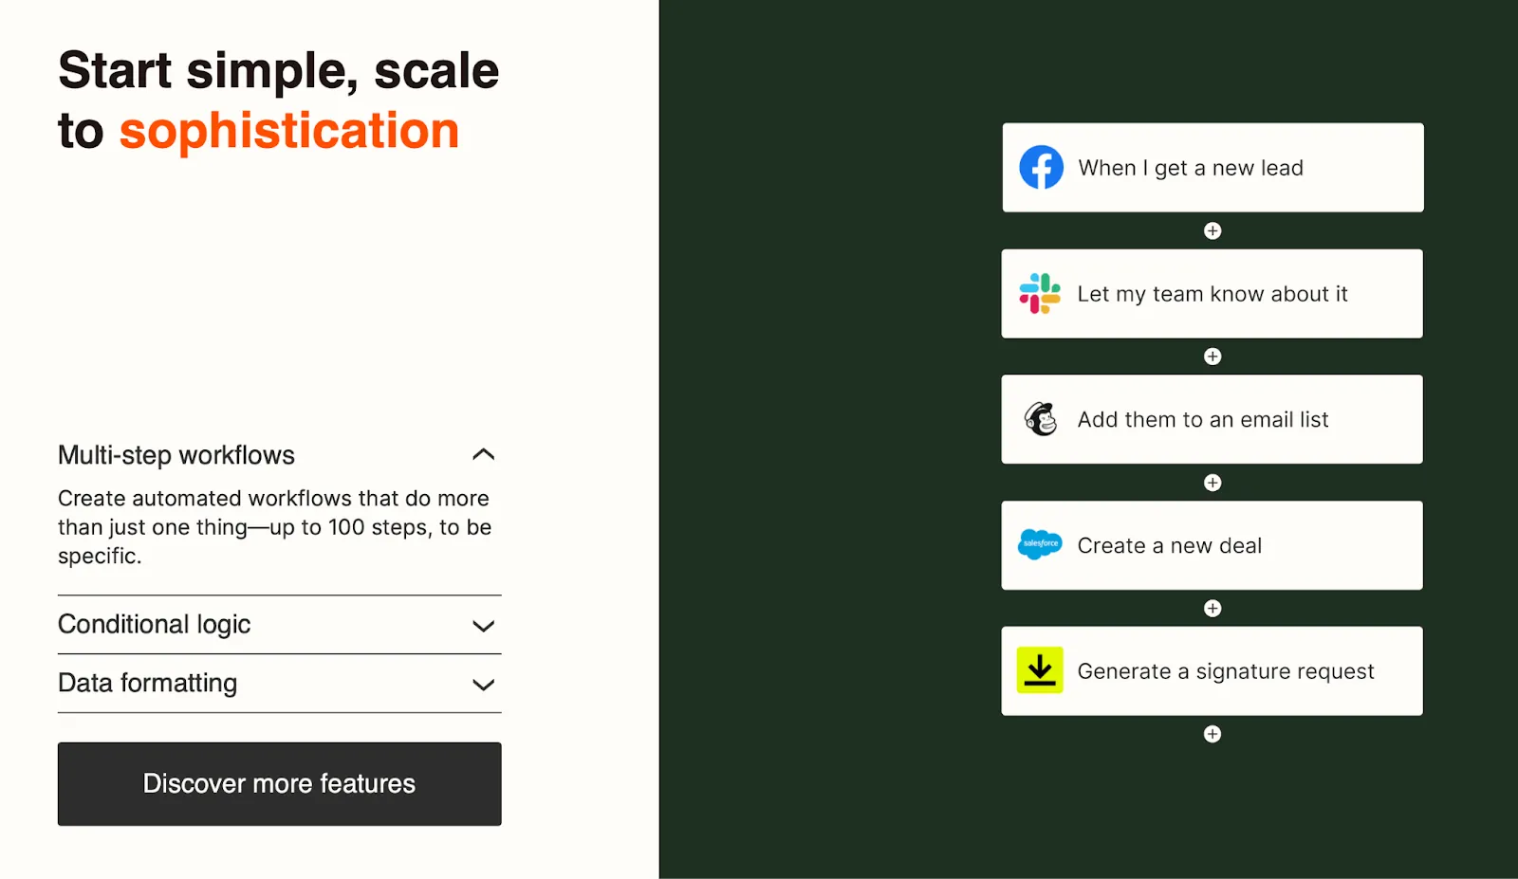Viewport: 1518px width, 879px height.
Task: Click the yellow signature request icon
Action: tap(1041, 670)
